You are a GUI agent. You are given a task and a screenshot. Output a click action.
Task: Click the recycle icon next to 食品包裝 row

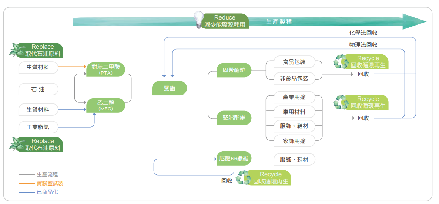pyautogui.click(x=341, y=62)
